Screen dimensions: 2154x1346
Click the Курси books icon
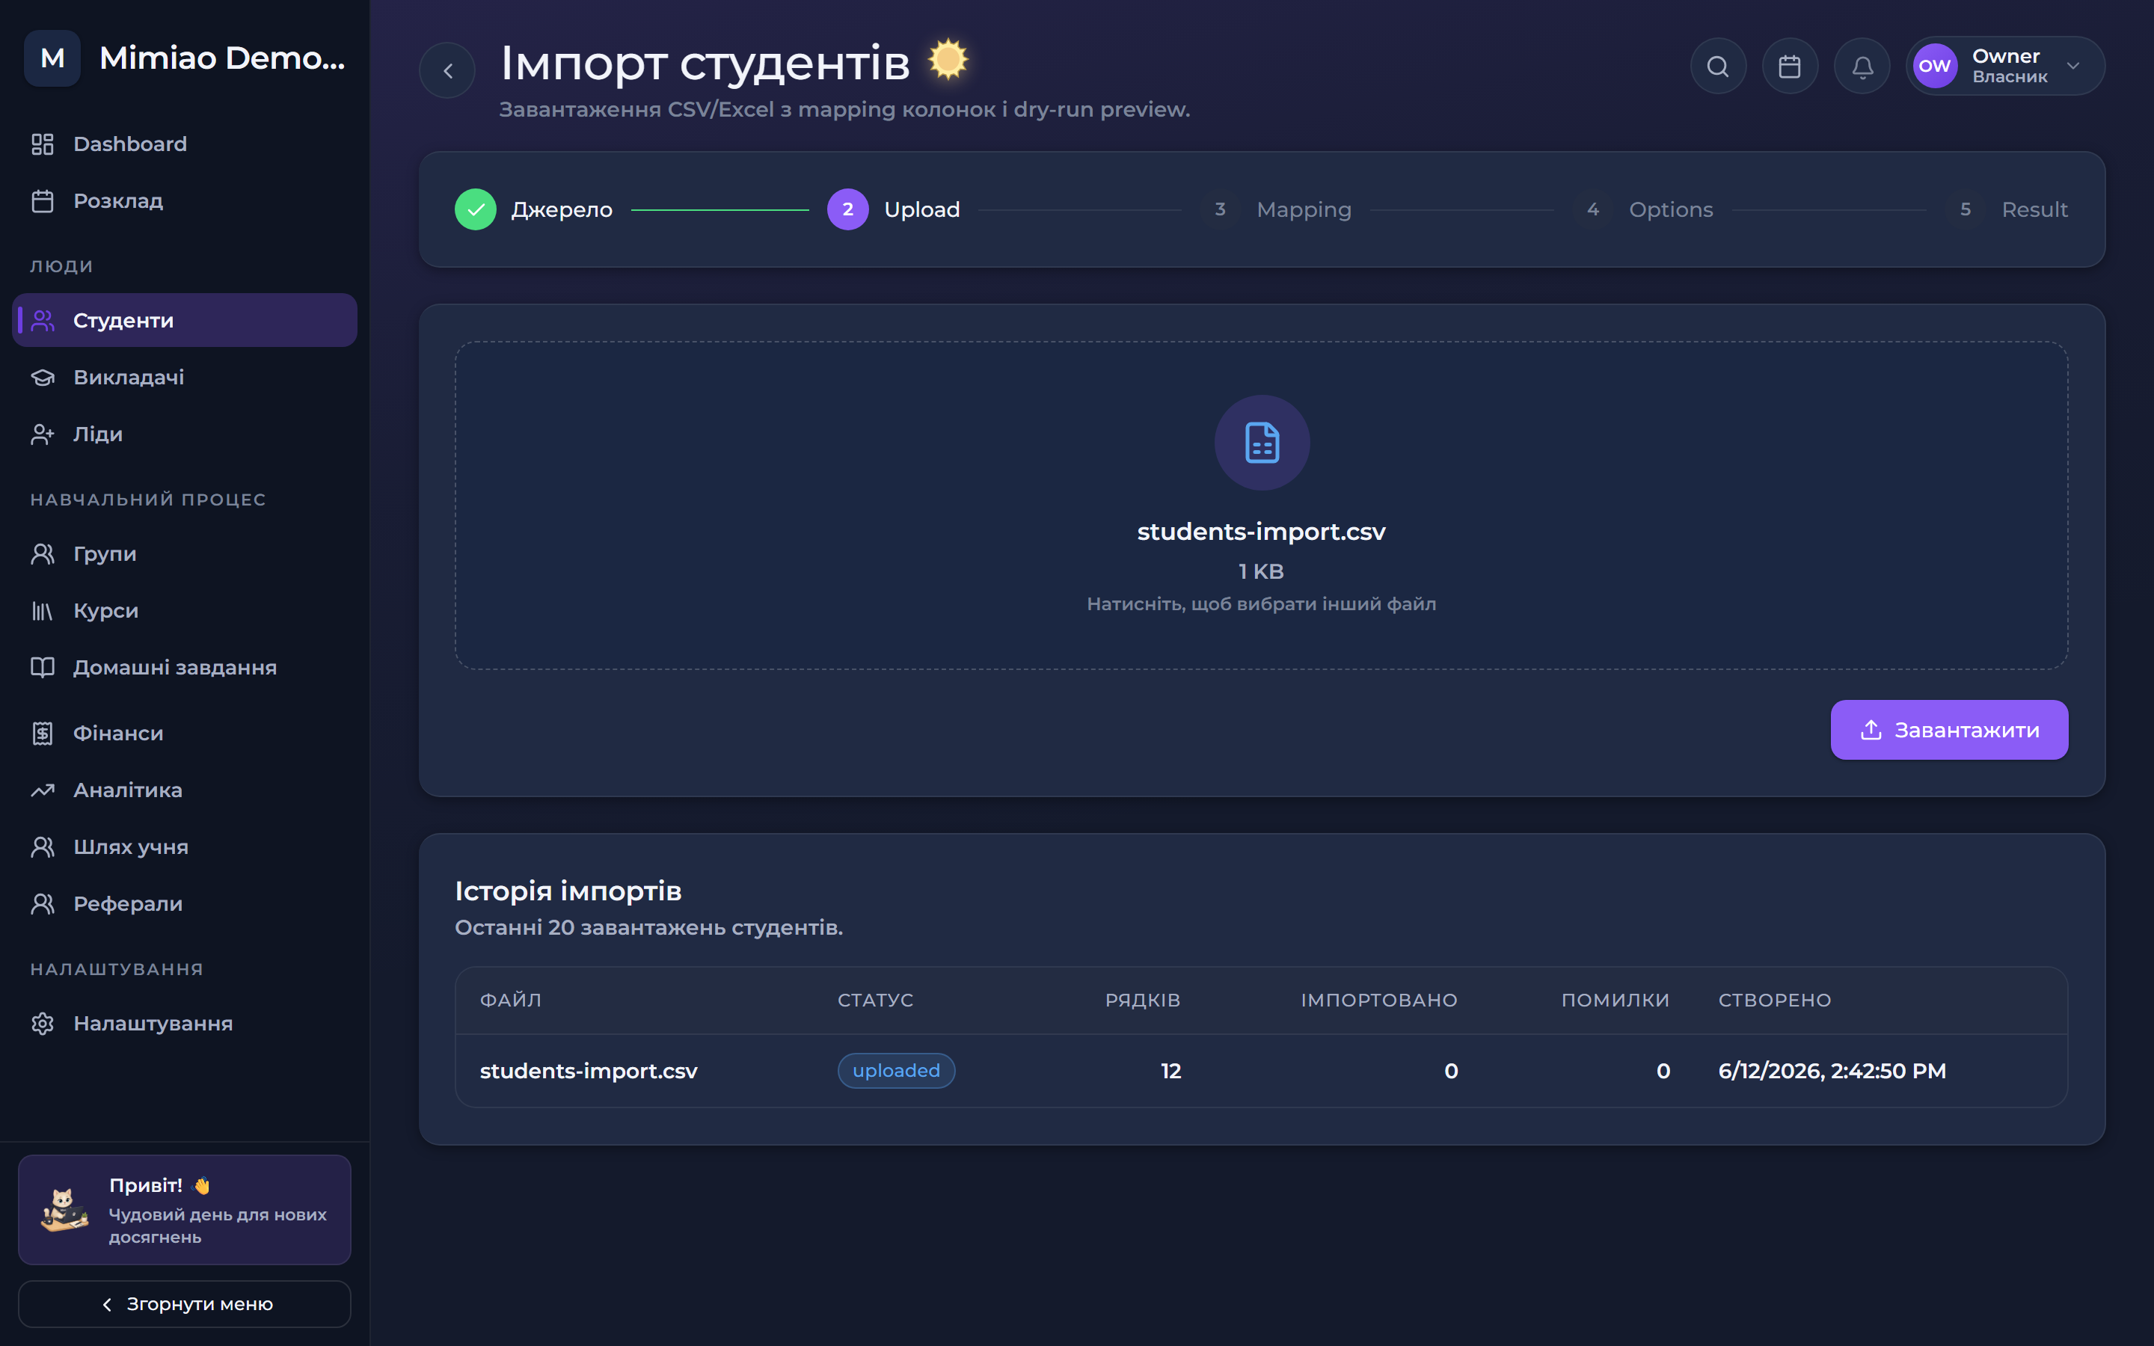[x=43, y=611]
